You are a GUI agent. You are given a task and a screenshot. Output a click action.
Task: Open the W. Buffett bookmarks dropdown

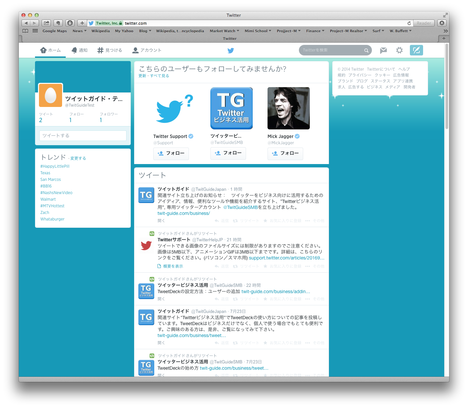[x=401, y=31]
